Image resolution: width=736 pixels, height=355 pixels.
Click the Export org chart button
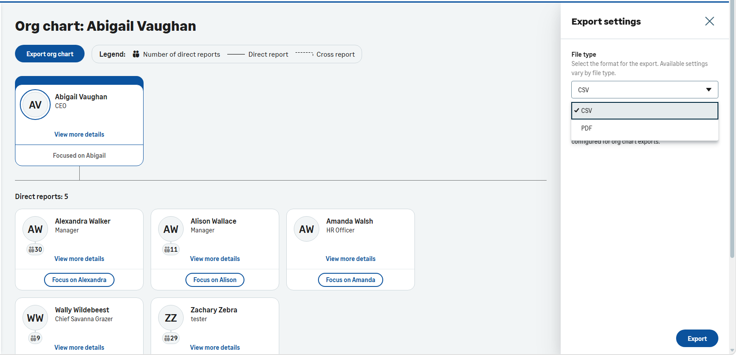coord(50,54)
